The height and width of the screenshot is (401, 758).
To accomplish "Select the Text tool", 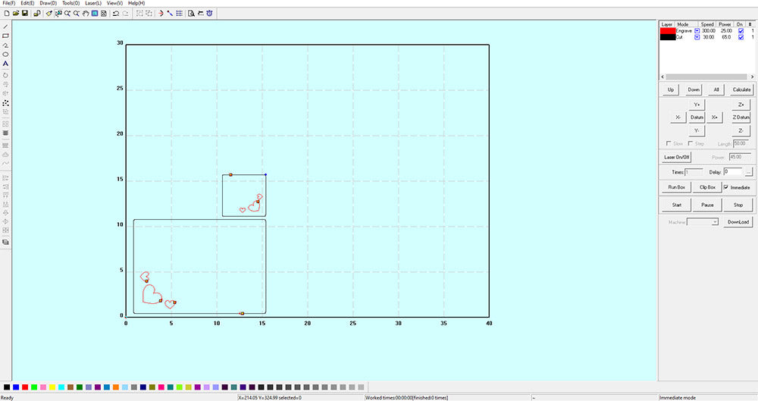I will [x=6, y=64].
